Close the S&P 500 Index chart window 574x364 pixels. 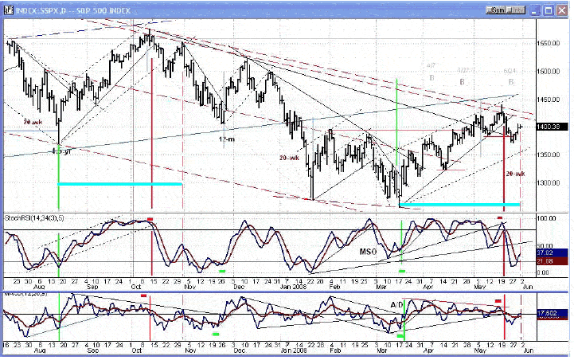pyautogui.click(x=562, y=10)
